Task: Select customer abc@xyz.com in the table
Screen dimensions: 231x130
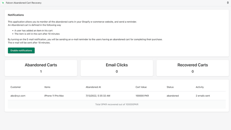Action: pyautogui.click(x=18, y=96)
